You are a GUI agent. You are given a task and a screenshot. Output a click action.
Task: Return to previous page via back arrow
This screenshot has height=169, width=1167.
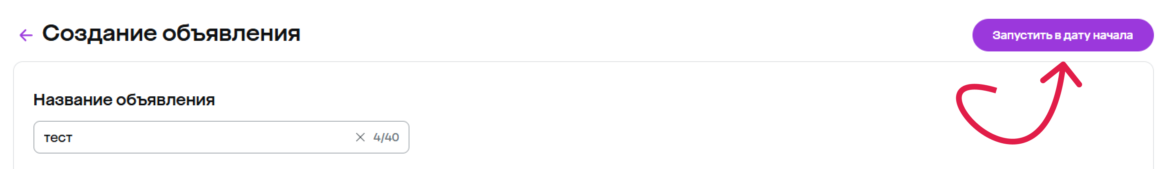[x=26, y=35]
